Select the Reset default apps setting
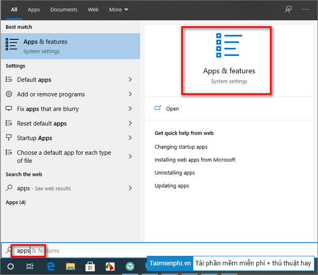Viewport: 318px width, 275px height. point(42,124)
